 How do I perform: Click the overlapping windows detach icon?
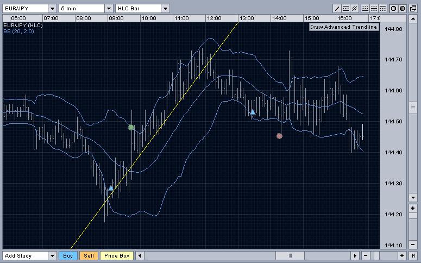pos(413,9)
